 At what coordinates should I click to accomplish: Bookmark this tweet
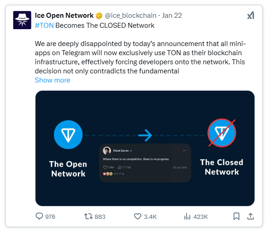[236, 217]
